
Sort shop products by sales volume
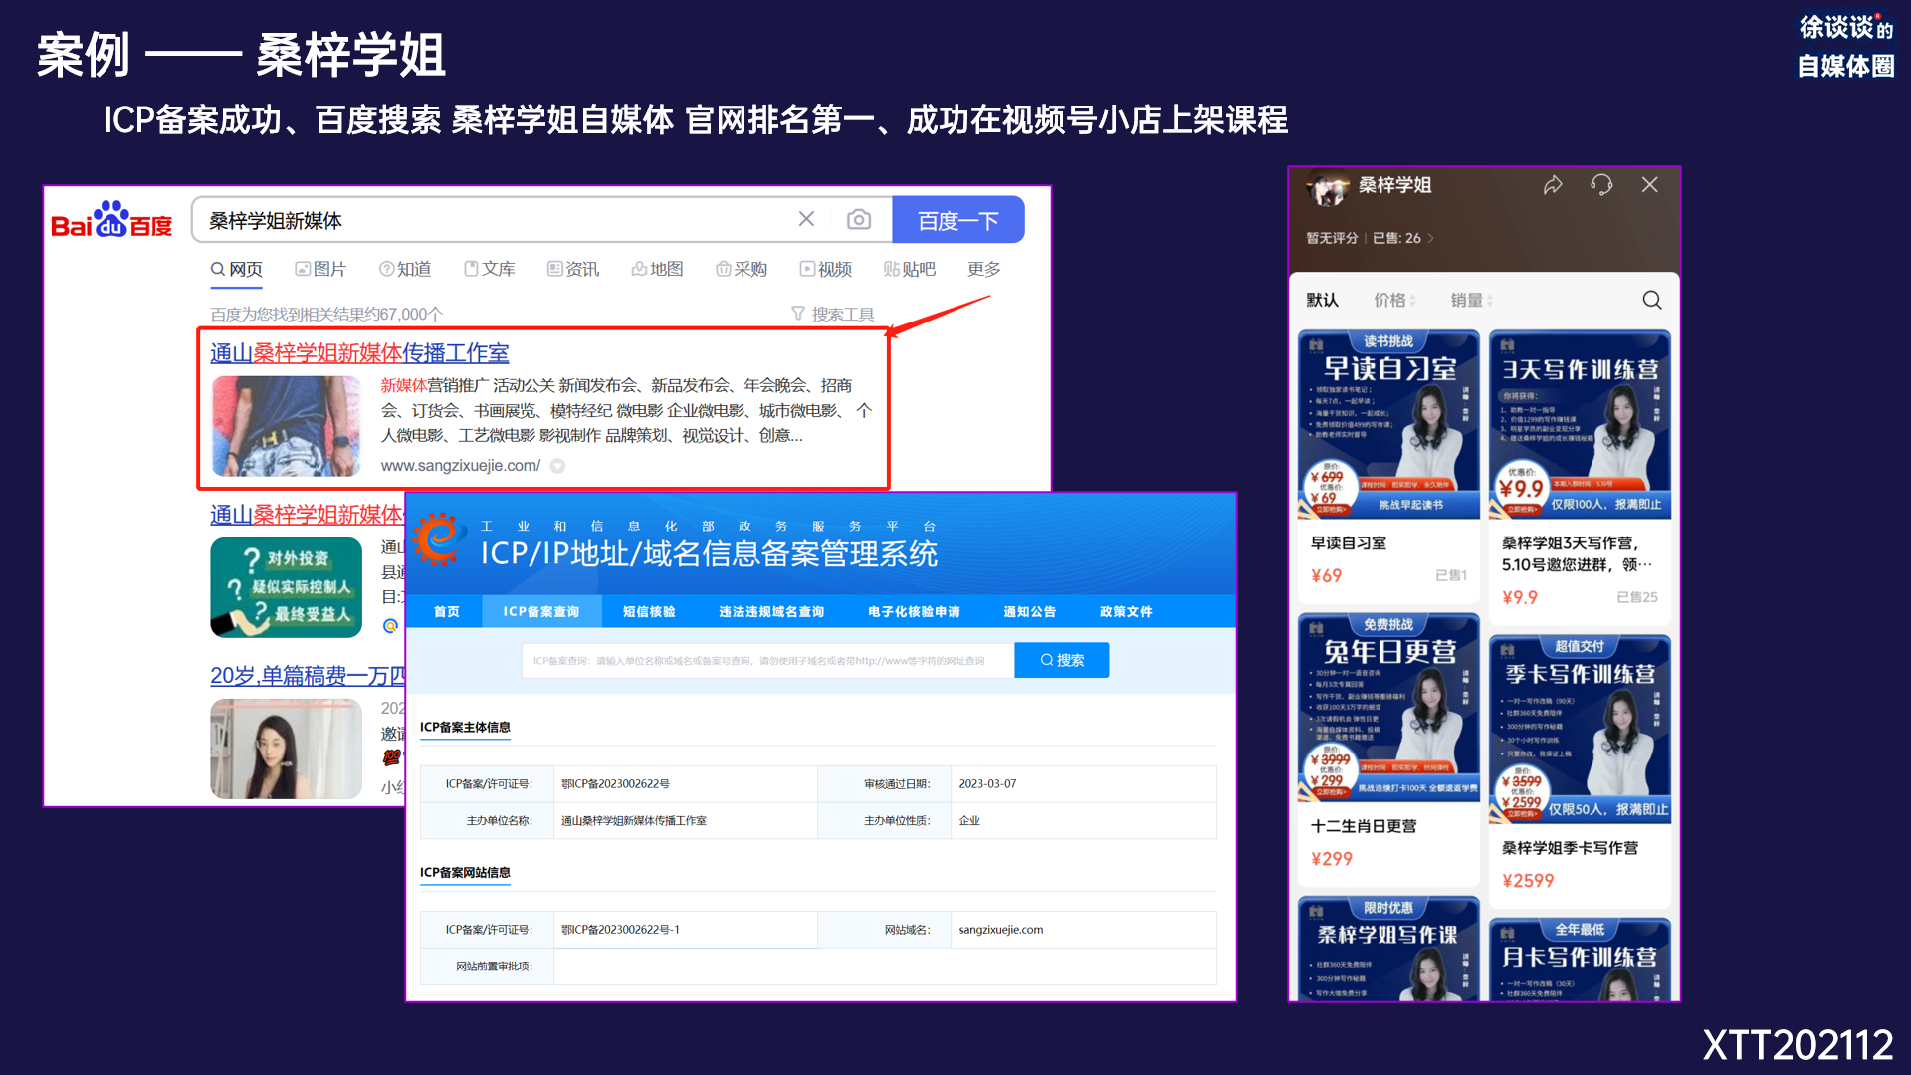pos(1470,300)
